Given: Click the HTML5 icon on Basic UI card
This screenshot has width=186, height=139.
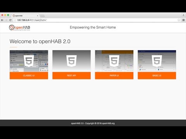Looking at the screenshot, I should pyautogui.click(x=157, y=61).
